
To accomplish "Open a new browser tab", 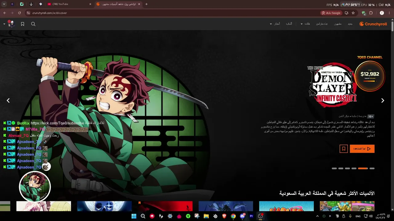I will pos(147,4).
